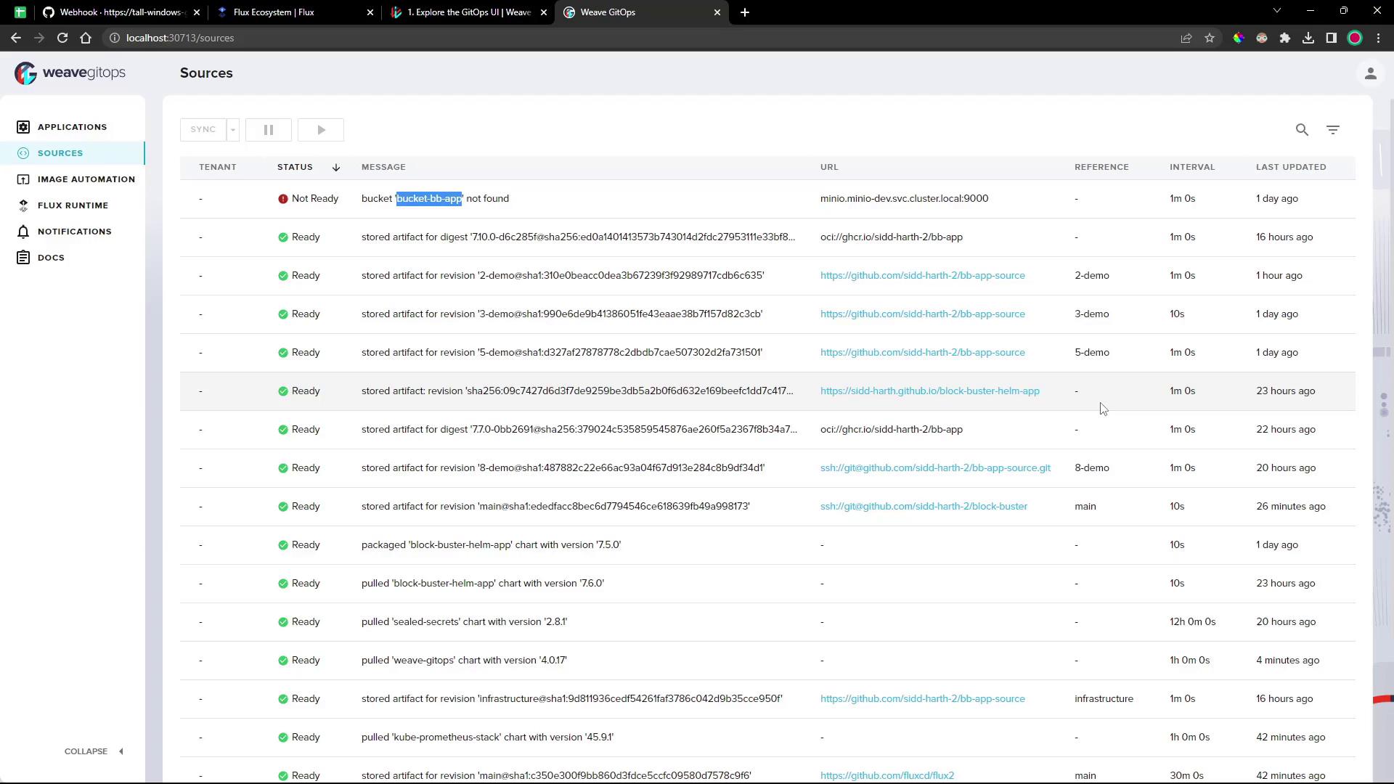Open Image Automation in sidebar

[x=86, y=179]
